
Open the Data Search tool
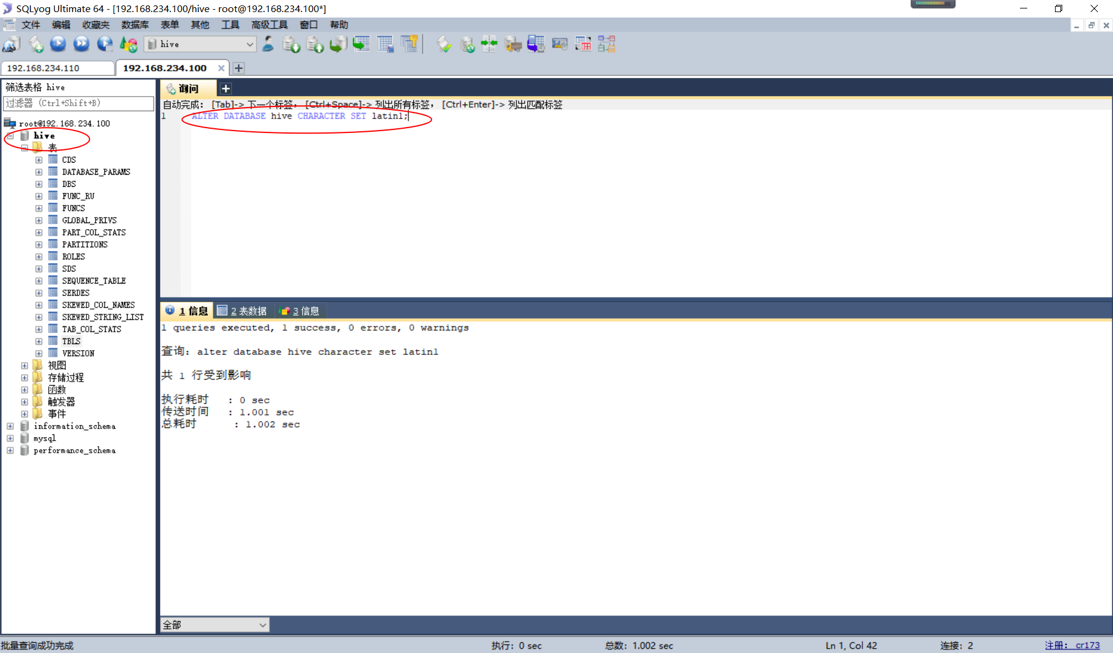560,44
